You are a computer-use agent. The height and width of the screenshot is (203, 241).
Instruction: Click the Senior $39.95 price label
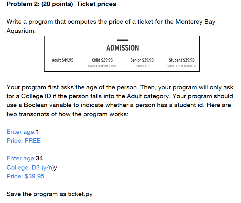tap(142, 60)
